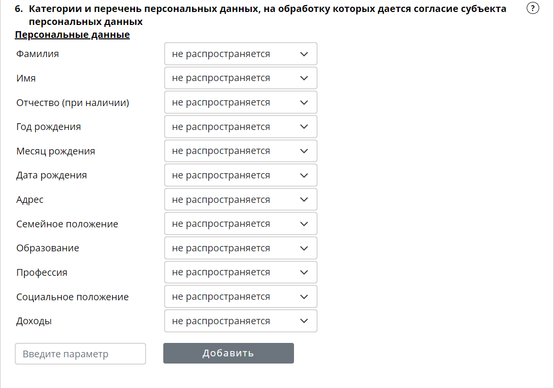Open the Фамилия dropdown
Screen dimensions: 554x388
coord(240,54)
